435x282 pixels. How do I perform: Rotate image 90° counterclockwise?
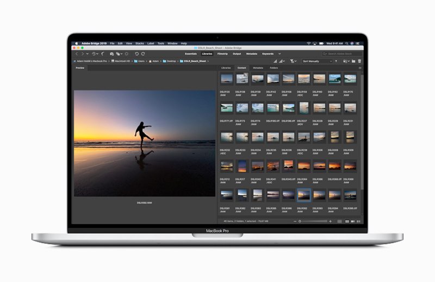coord(137,54)
